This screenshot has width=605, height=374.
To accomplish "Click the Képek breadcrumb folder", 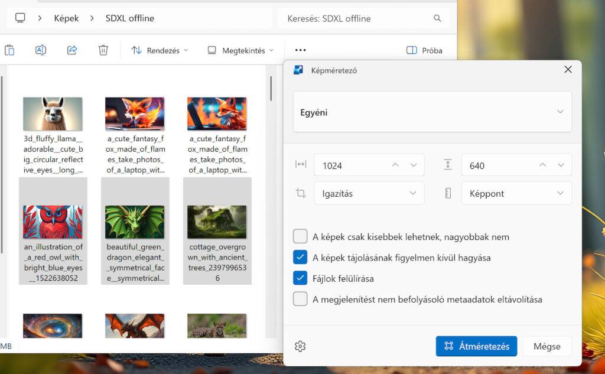I will coord(66,18).
